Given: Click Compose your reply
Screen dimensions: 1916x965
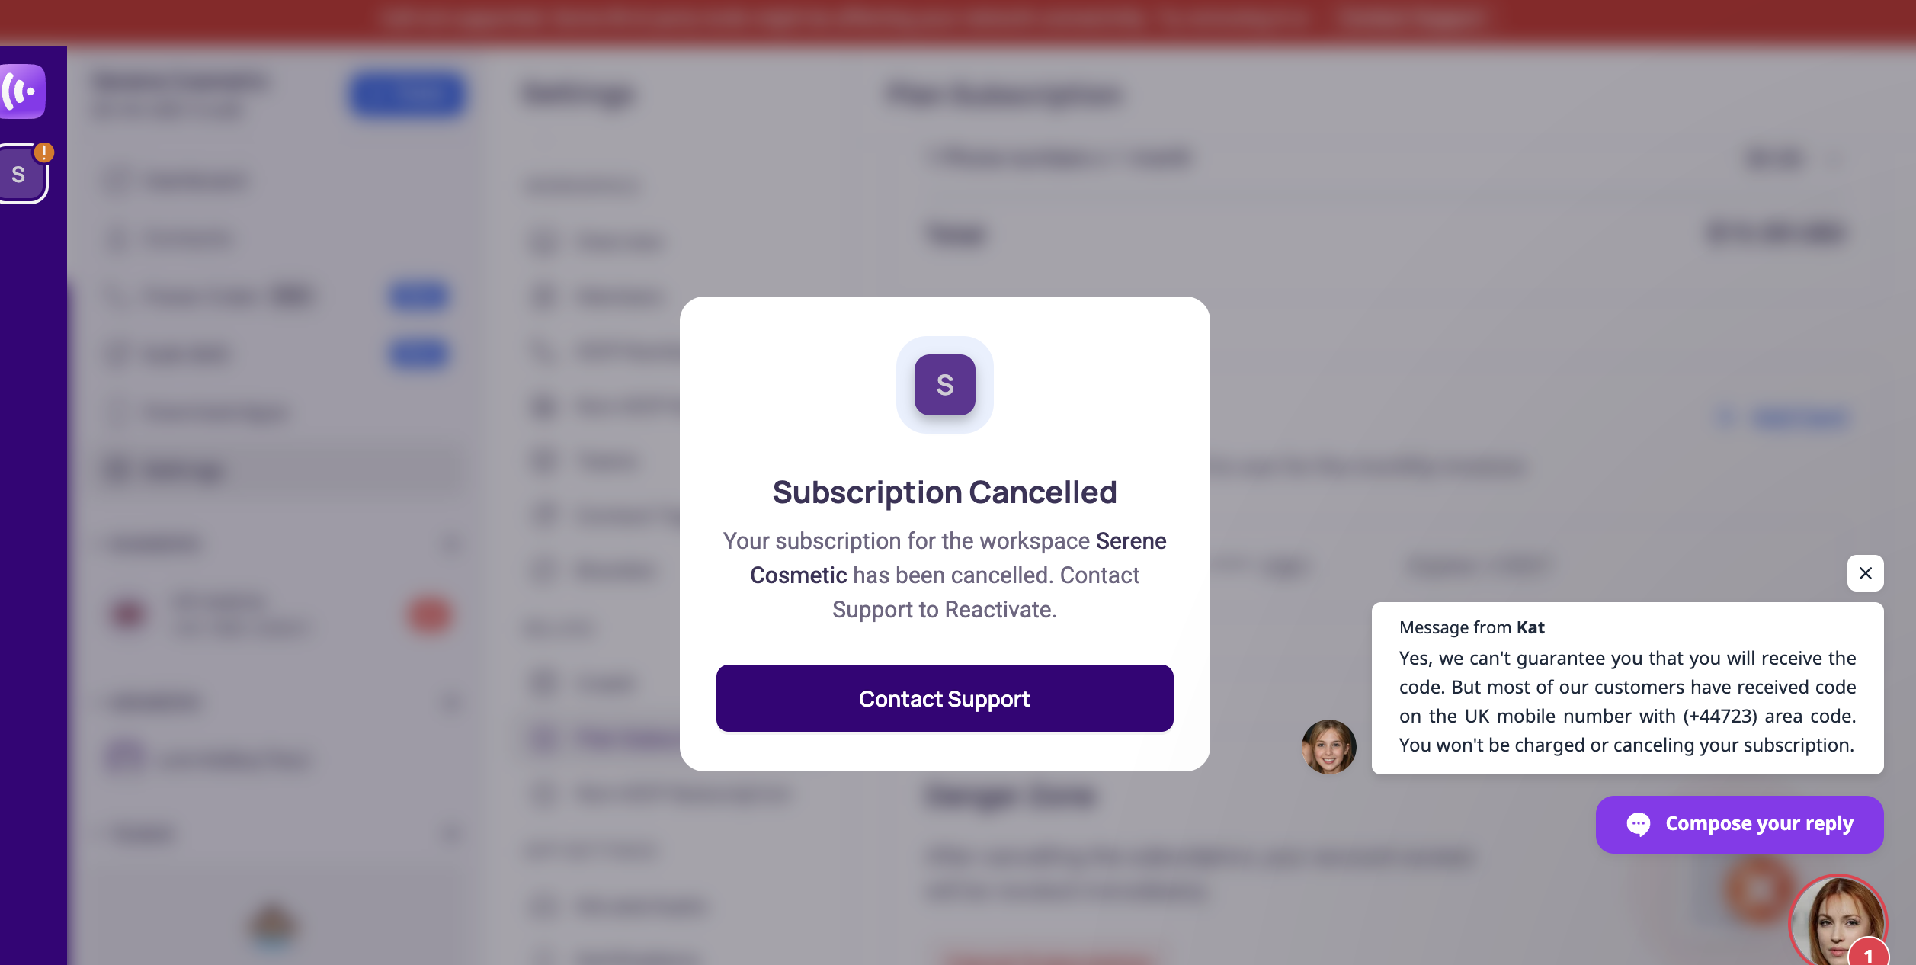Looking at the screenshot, I should pyautogui.click(x=1739, y=824).
